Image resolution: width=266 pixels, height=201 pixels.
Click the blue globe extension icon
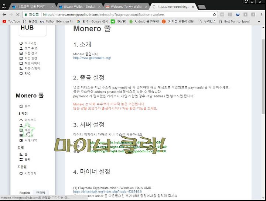238,14
